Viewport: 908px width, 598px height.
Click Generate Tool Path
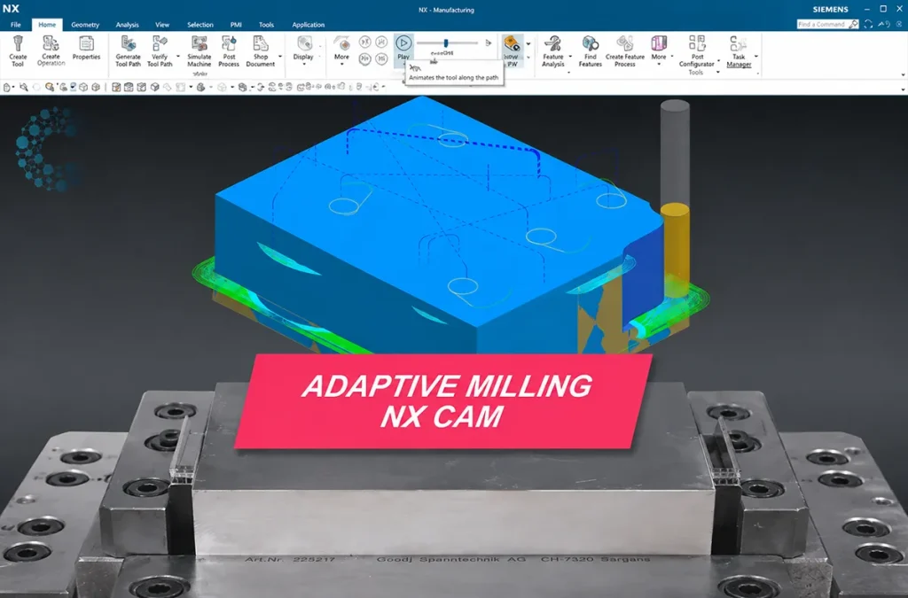128,50
